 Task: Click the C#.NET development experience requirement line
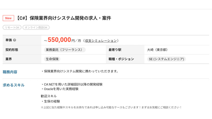pyautogui.click(x=72, y=84)
